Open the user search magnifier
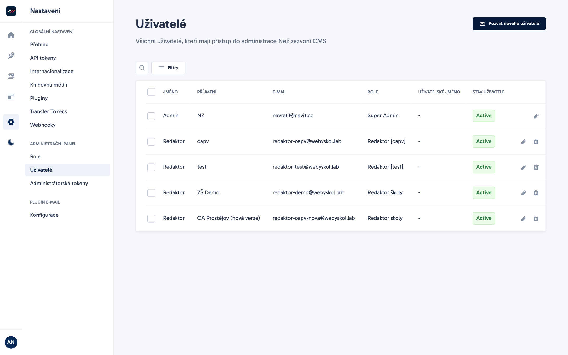This screenshot has height=355, width=568. pyautogui.click(x=142, y=68)
